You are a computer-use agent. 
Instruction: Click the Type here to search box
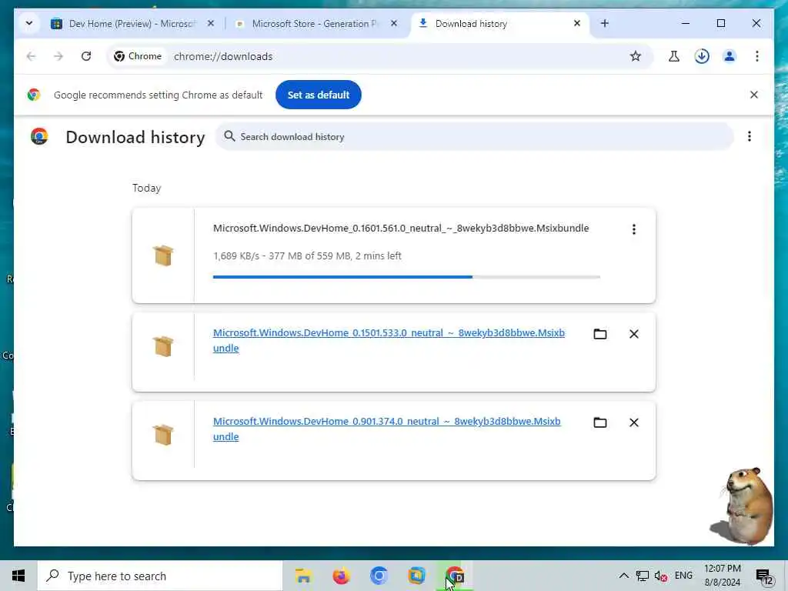160,576
